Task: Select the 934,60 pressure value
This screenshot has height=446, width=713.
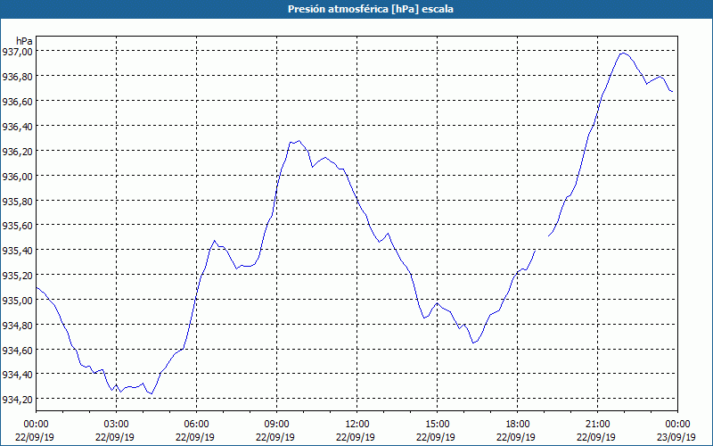Action: point(18,350)
